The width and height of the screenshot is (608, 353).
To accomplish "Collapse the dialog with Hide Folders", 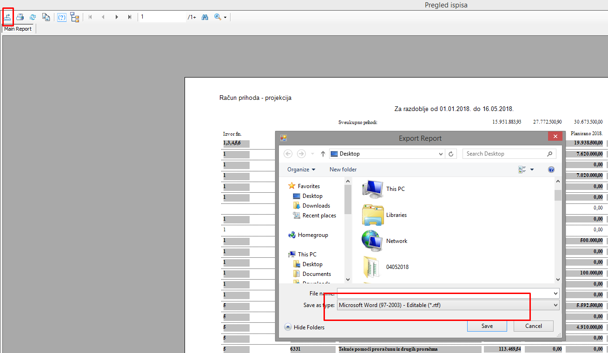I will (x=304, y=327).
